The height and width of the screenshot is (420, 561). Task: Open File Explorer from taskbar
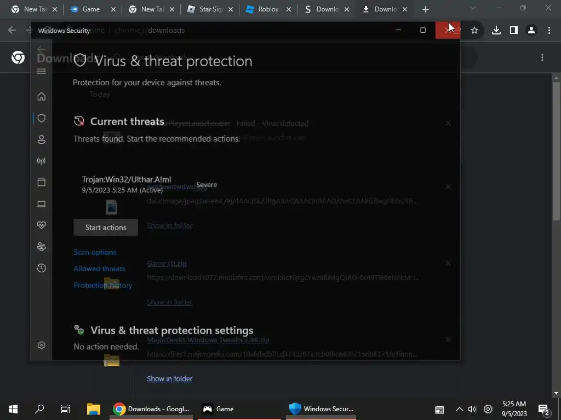(94, 409)
